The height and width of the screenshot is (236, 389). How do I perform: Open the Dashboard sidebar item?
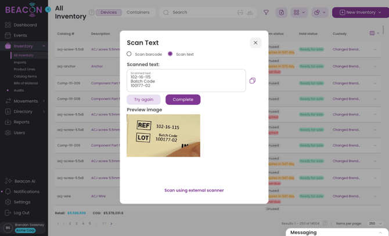click(x=24, y=25)
